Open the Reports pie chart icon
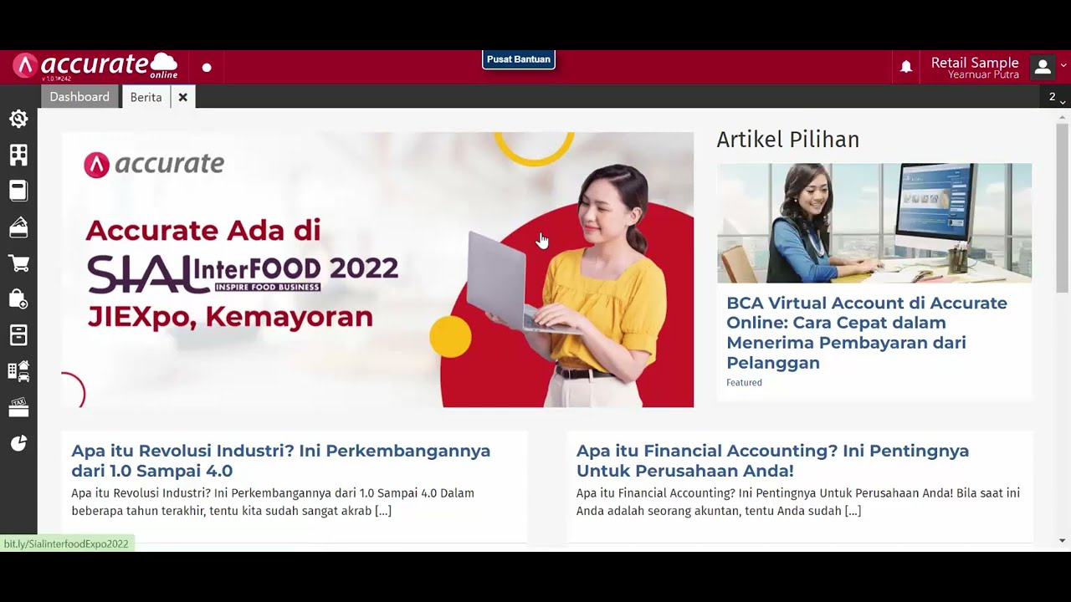 click(18, 443)
